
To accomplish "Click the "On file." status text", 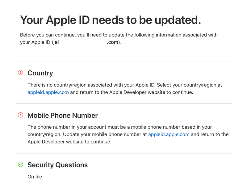I will pos(36,177).
